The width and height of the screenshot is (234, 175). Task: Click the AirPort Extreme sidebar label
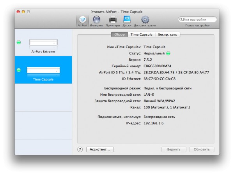tap(43, 52)
